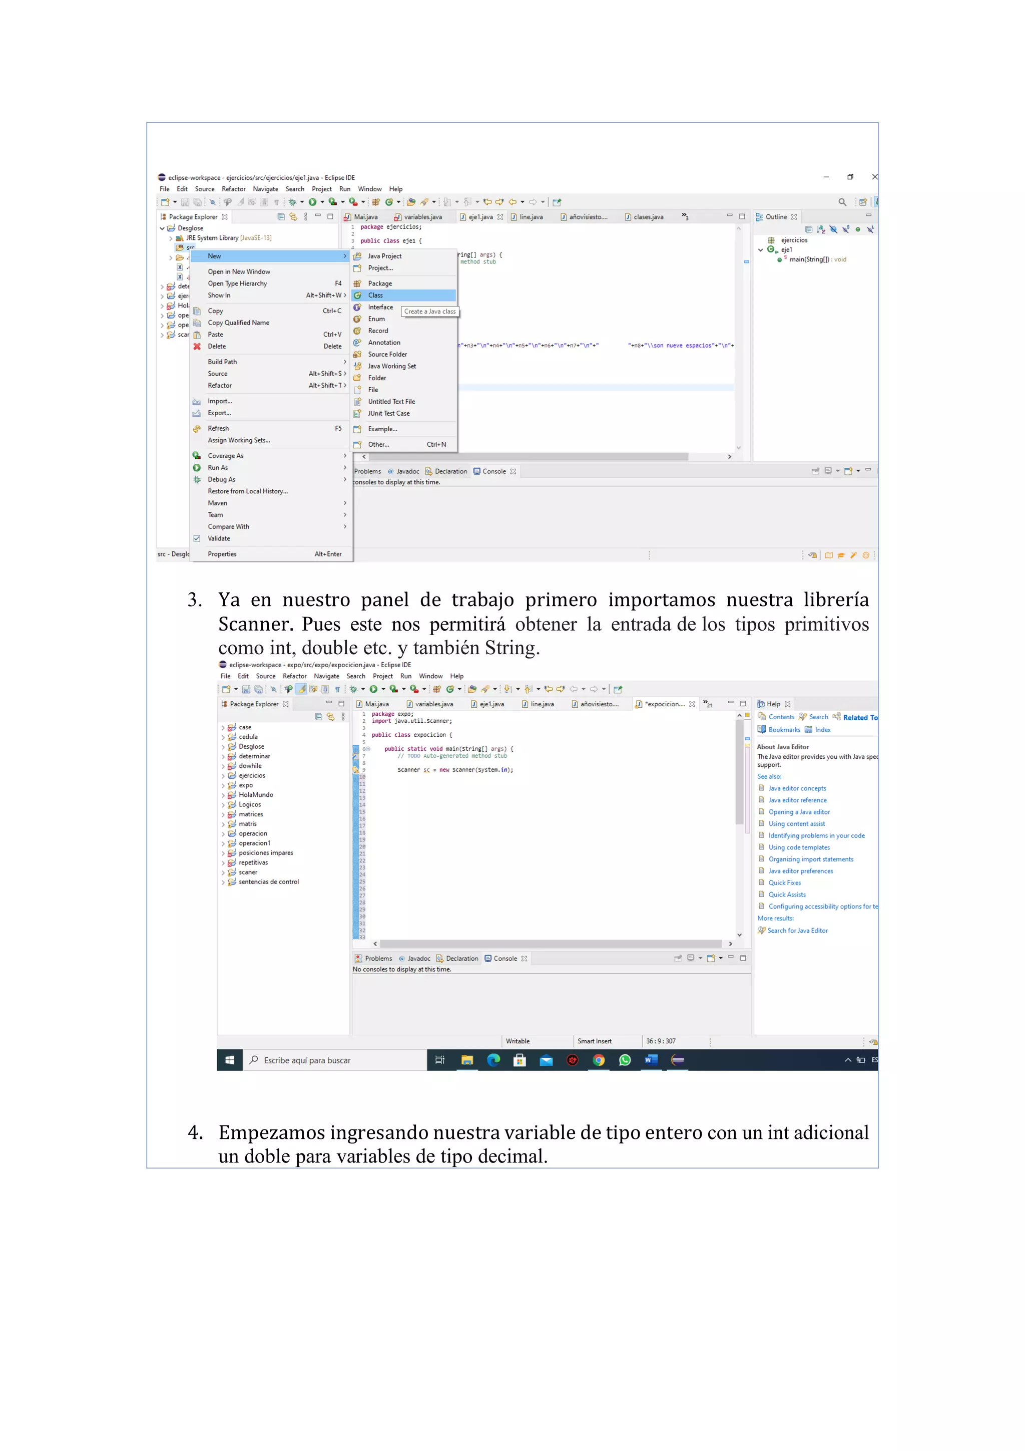Toggle Link with Editor in lower Package Explorer

point(330,717)
